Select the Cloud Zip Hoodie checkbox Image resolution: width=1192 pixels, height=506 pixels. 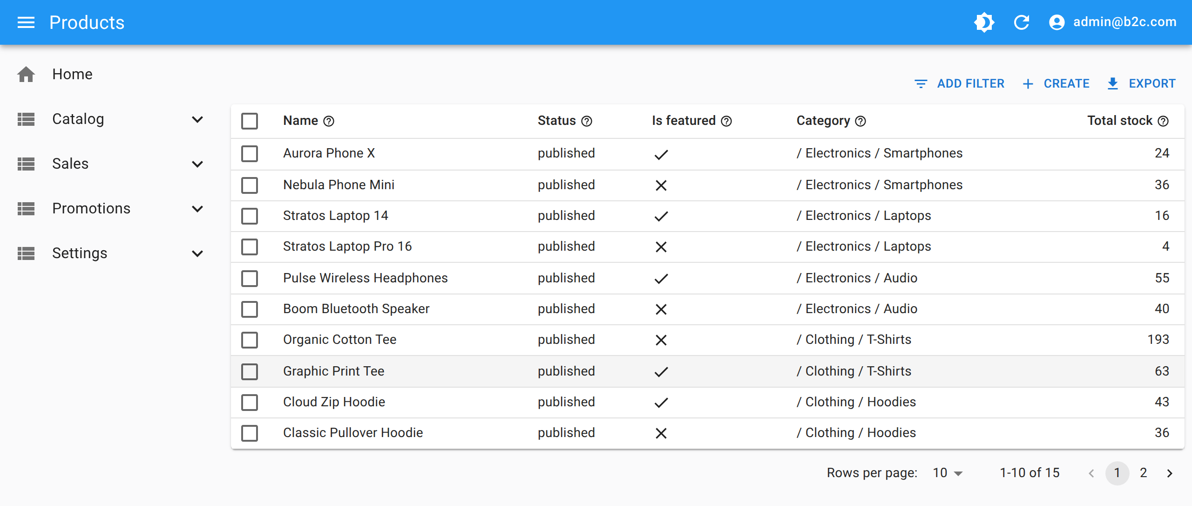pos(250,403)
